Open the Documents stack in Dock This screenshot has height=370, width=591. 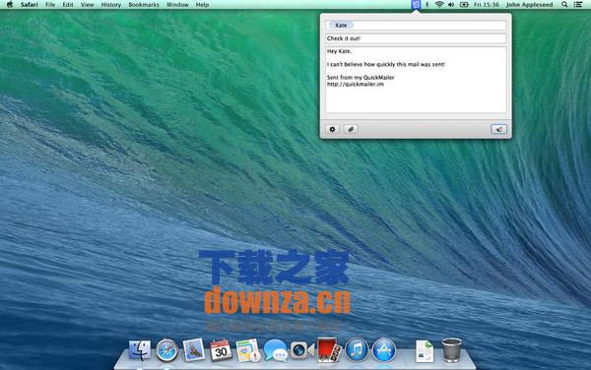(425, 350)
